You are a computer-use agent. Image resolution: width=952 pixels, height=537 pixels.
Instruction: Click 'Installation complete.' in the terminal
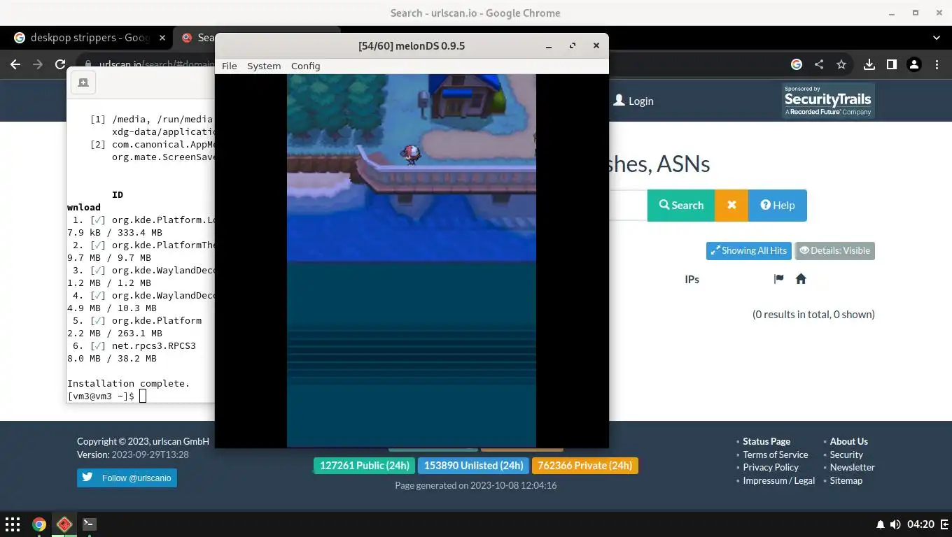[128, 383]
